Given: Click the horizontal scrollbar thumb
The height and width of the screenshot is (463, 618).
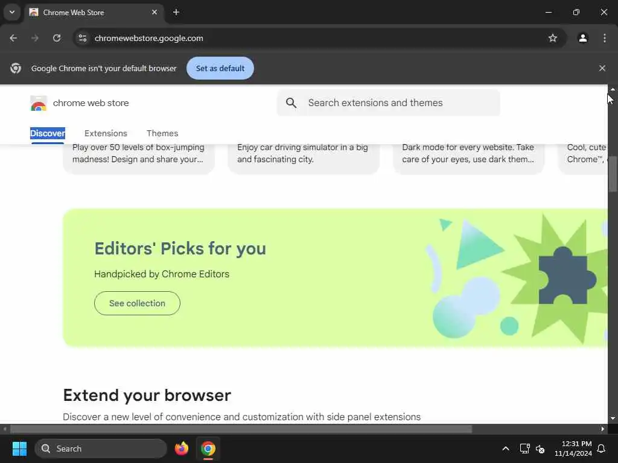Looking at the screenshot, I should coord(241,429).
